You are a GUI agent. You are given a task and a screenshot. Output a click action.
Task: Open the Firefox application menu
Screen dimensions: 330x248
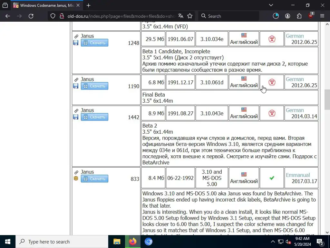(322, 16)
